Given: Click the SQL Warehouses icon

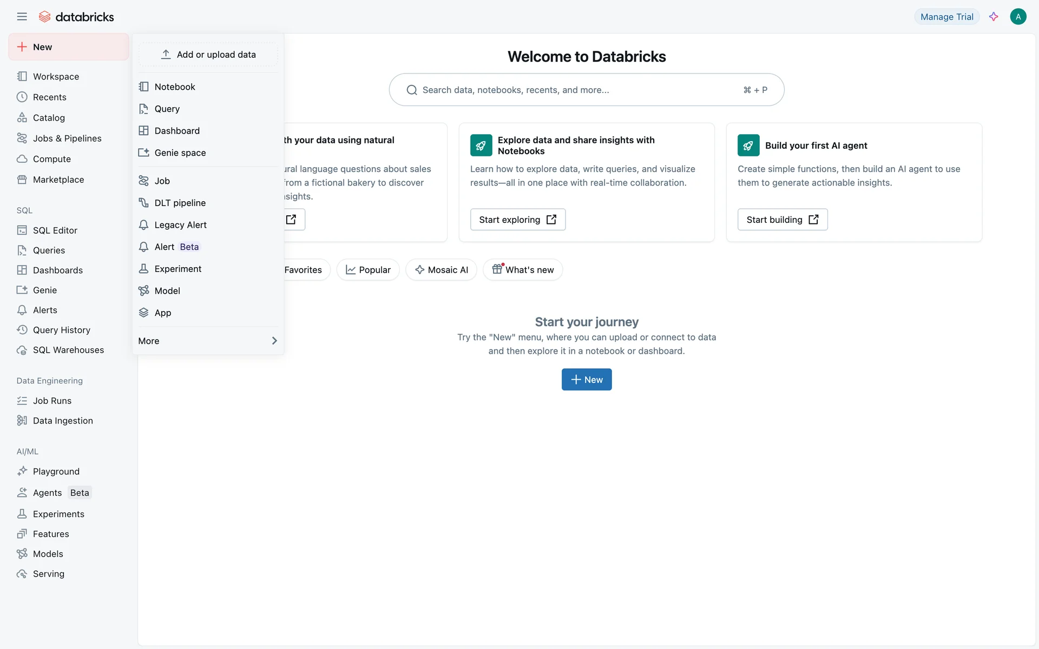Looking at the screenshot, I should (22, 350).
